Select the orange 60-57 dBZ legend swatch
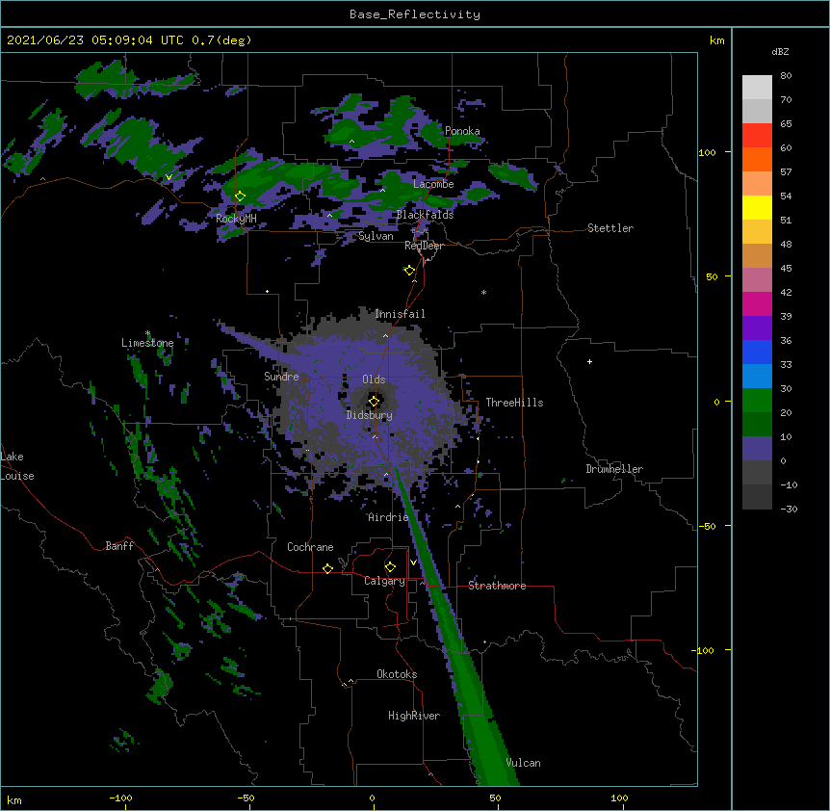This screenshot has width=830, height=811. (757, 159)
